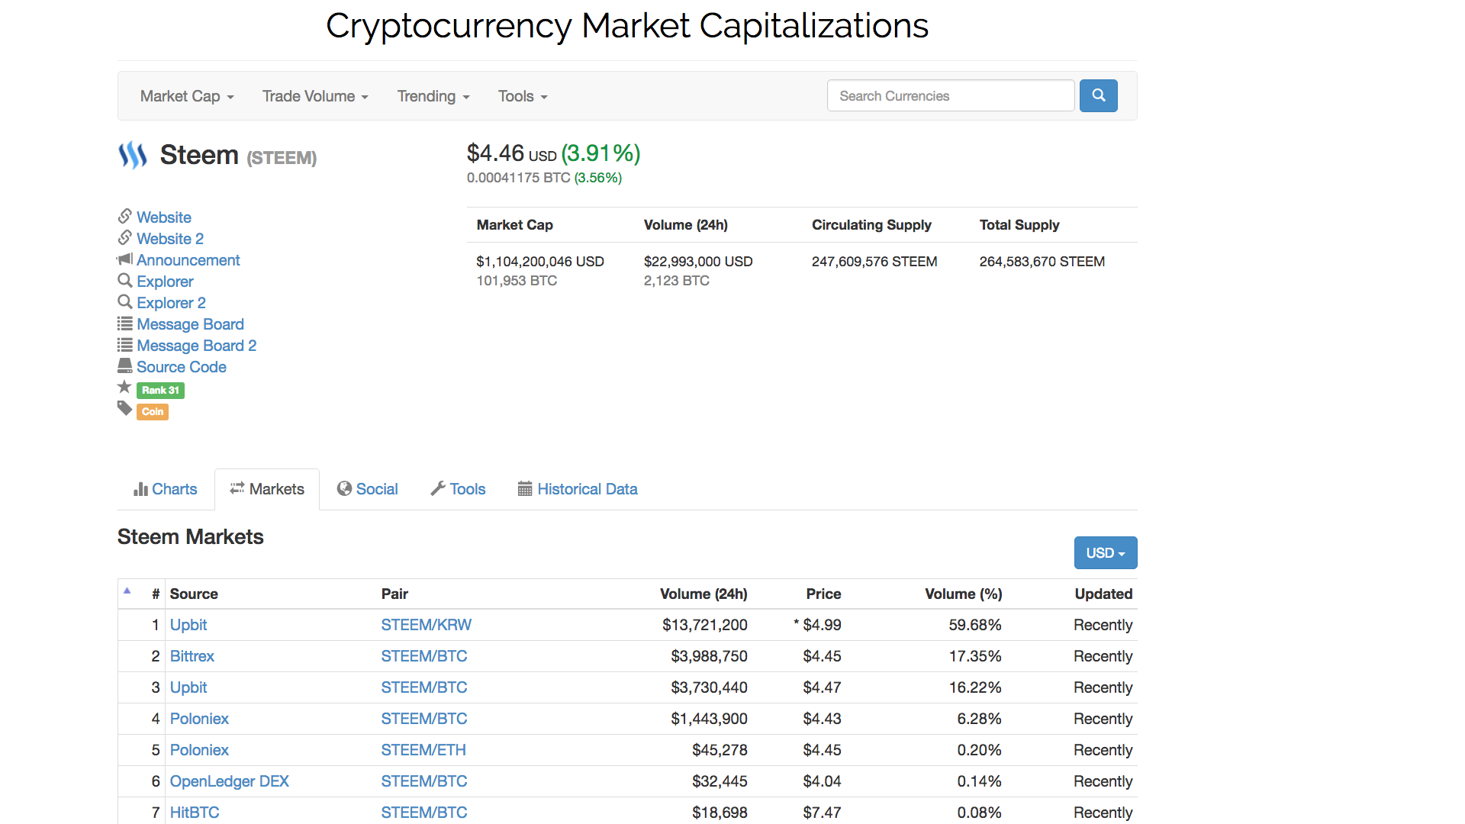The image size is (1465, 824).
Task: Open the Tools tab below the summary
Action: [x=459, y=489]
